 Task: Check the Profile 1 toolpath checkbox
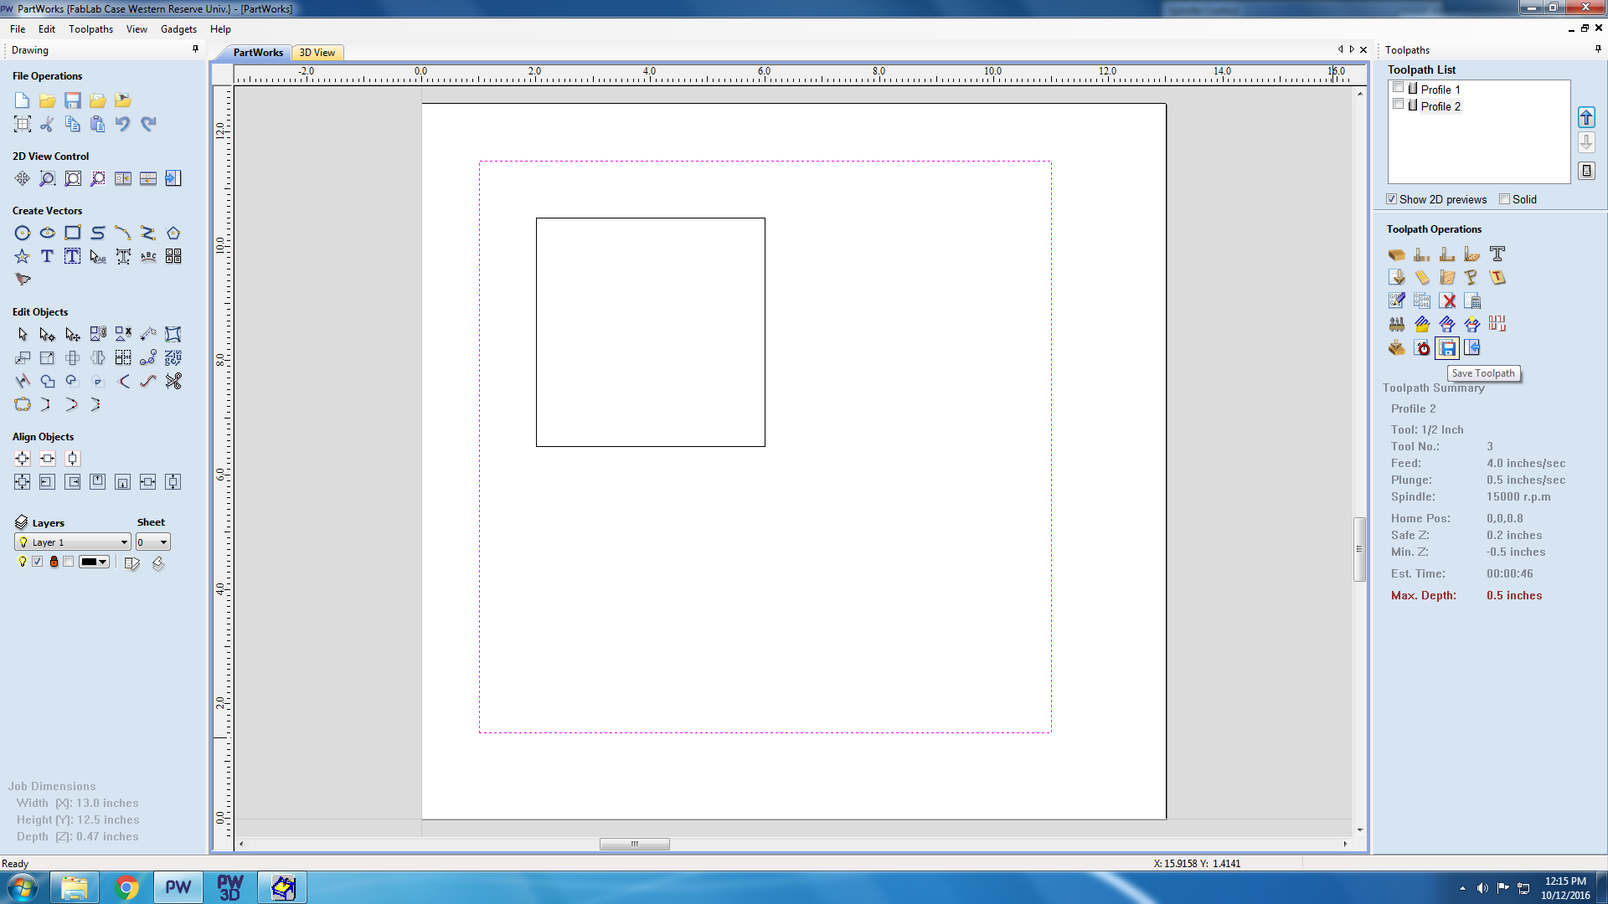click(x=1398, y=88)
